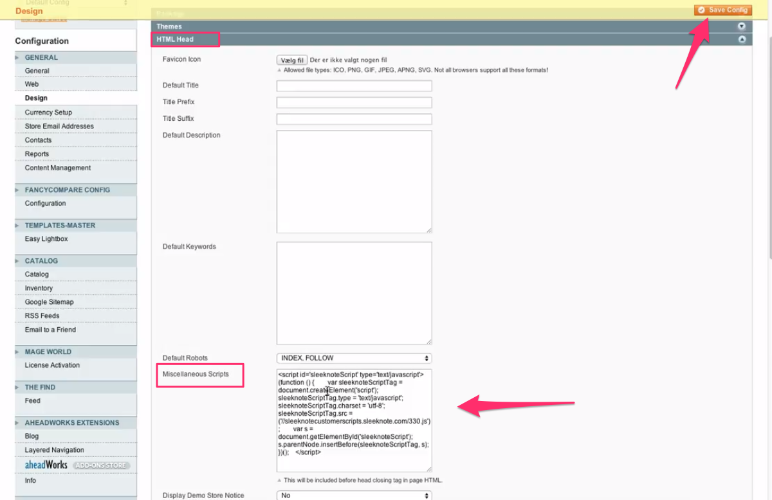Click inside the Miscellaneous Scripts textarea
The image size is (772, 500).
354,420
